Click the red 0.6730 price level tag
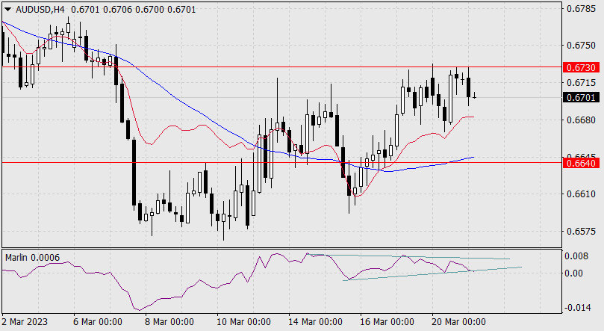Screen dimensions: 604x331 click(x=580, y=67)
